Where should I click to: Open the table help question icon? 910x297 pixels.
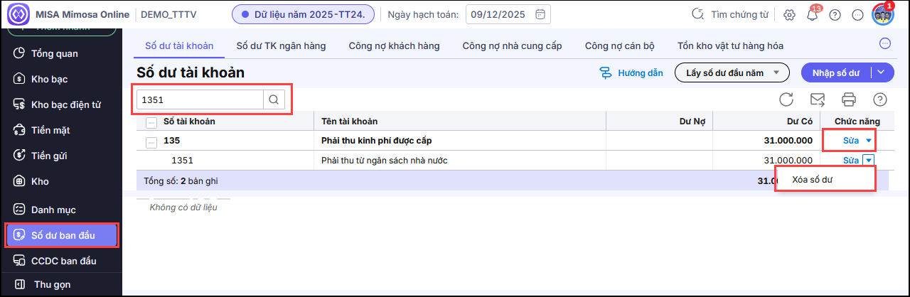[x=880, y=99]
